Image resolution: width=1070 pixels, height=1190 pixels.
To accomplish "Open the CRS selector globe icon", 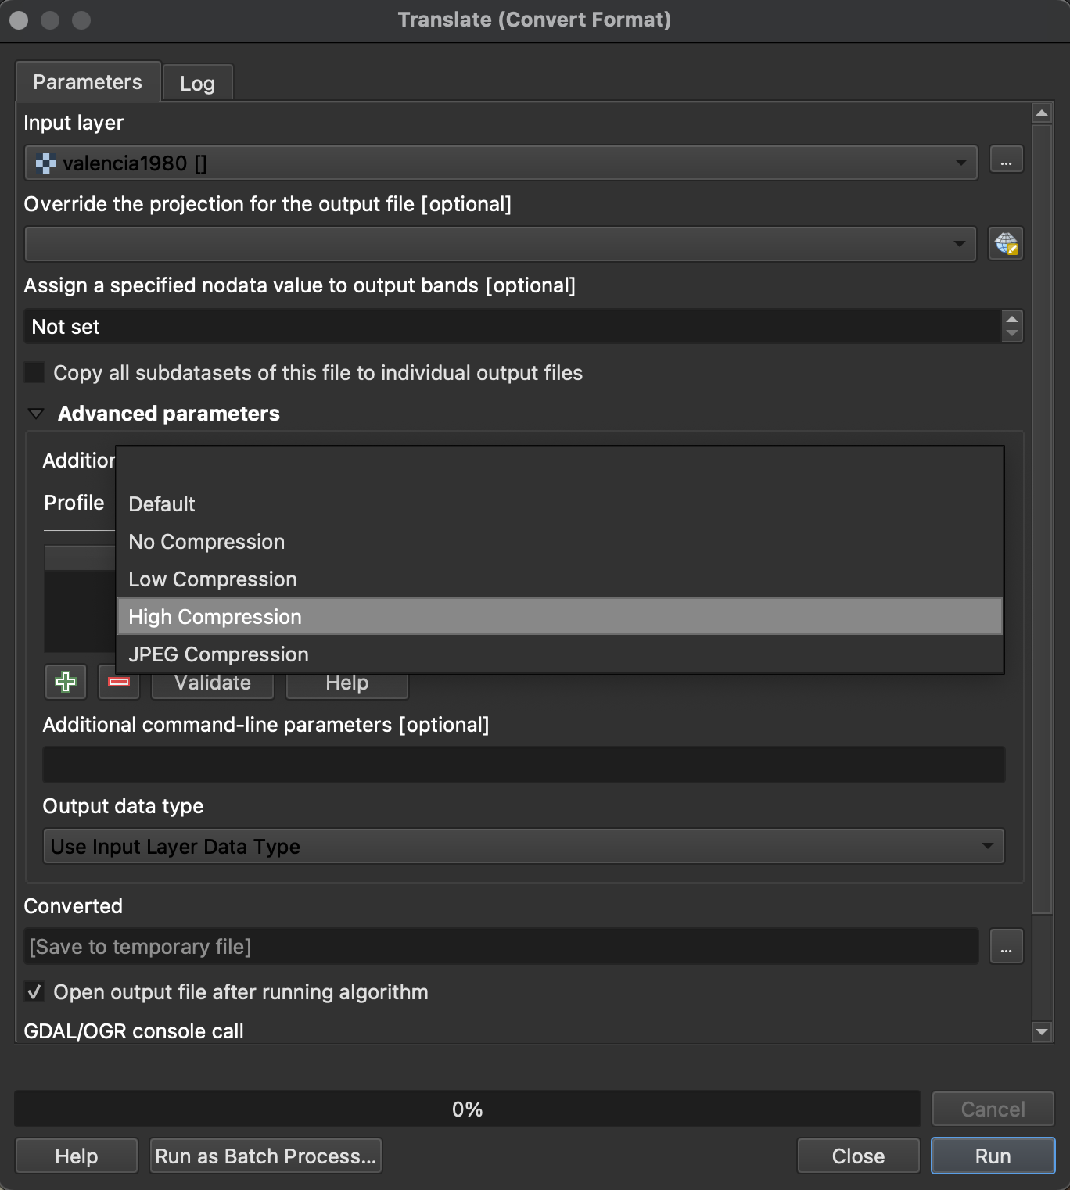I will pos(1006,244).
